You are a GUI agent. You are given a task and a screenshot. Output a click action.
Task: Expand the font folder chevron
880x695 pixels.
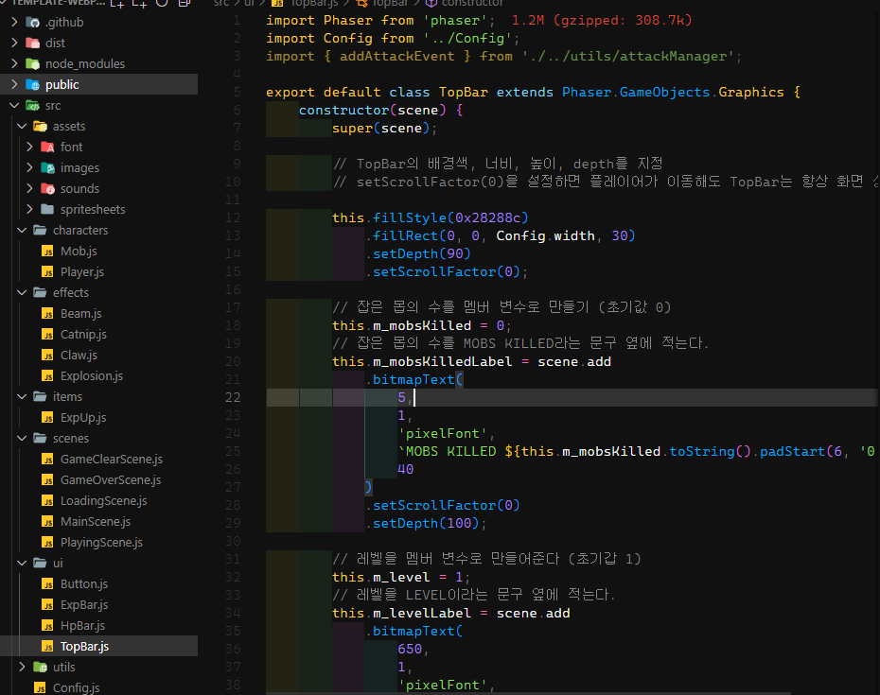(30, 147)
